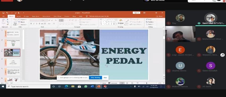Screen dimensions: 226x97
Task: Toggle the Notes pane in status bar
Action: (103, 83)
